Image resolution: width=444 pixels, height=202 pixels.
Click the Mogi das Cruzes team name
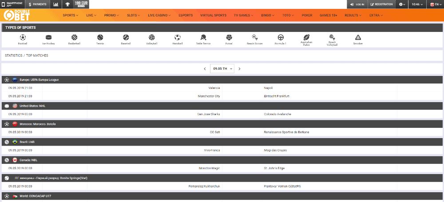pyautogui.click(x=275, y=150)
